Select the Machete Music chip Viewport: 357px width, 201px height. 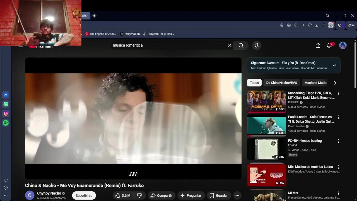pos(315,83)
